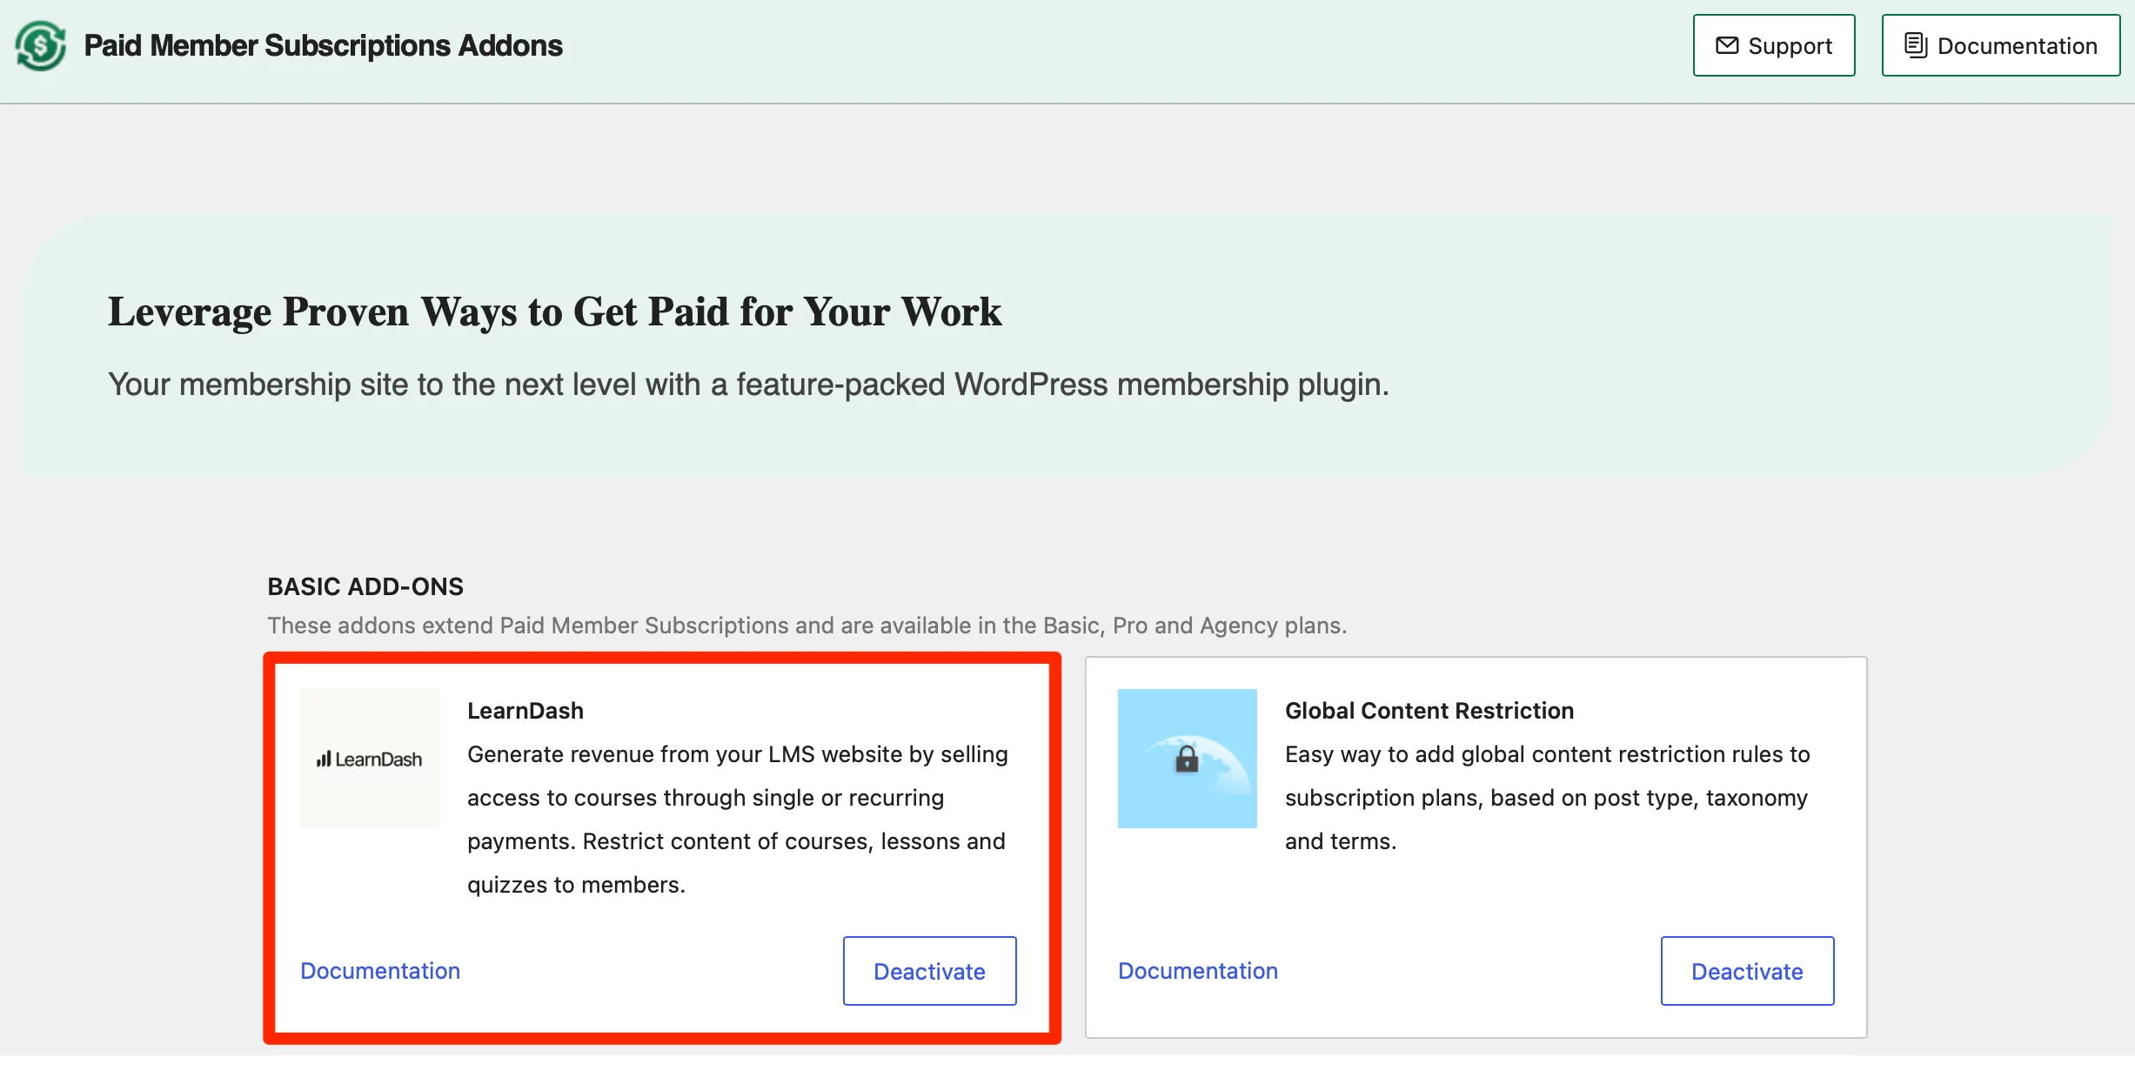Open the LearnDash Documentation link
Viewport: 2135px width, 1091px height.
(x=380, y=971)
